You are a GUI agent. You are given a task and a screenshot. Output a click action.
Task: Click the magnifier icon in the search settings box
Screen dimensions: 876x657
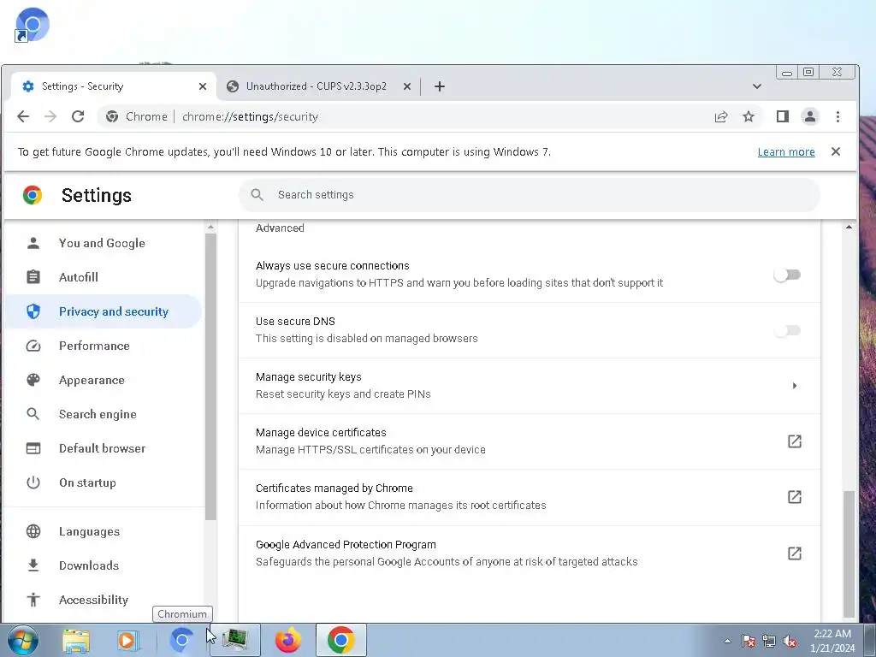[257, 194]
